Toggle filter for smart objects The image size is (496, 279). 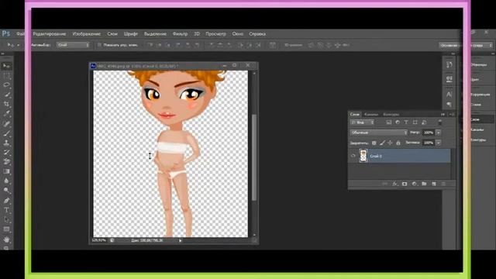click(x=424, y=122)
